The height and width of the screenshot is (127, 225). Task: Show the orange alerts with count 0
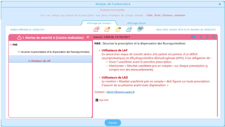click(107, 29)
